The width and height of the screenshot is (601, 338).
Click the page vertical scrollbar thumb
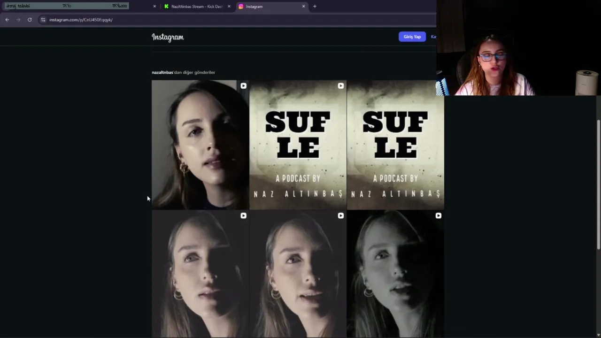(598, 184)
